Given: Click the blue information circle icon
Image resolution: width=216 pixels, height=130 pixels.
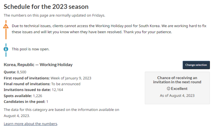Looking at the screenshot, I should [x=6, y=49].
